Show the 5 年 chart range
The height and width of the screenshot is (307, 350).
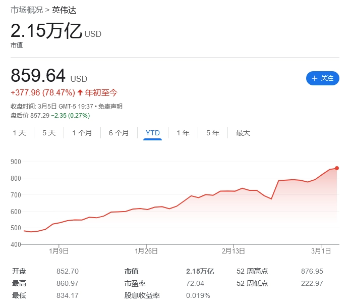(212, 133)
